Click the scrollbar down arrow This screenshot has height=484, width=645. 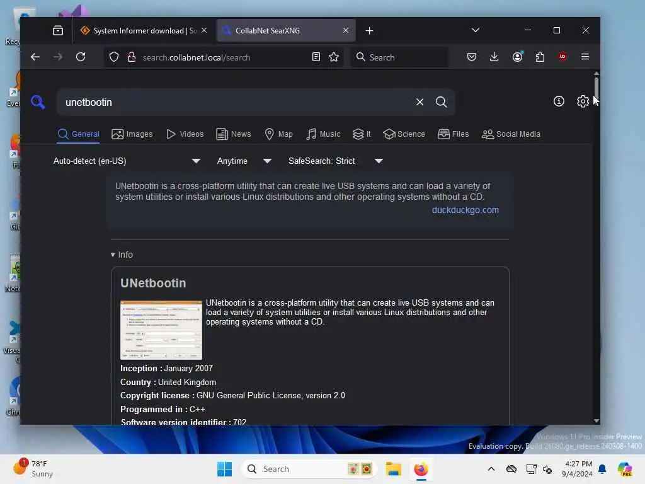pos(596,420)
